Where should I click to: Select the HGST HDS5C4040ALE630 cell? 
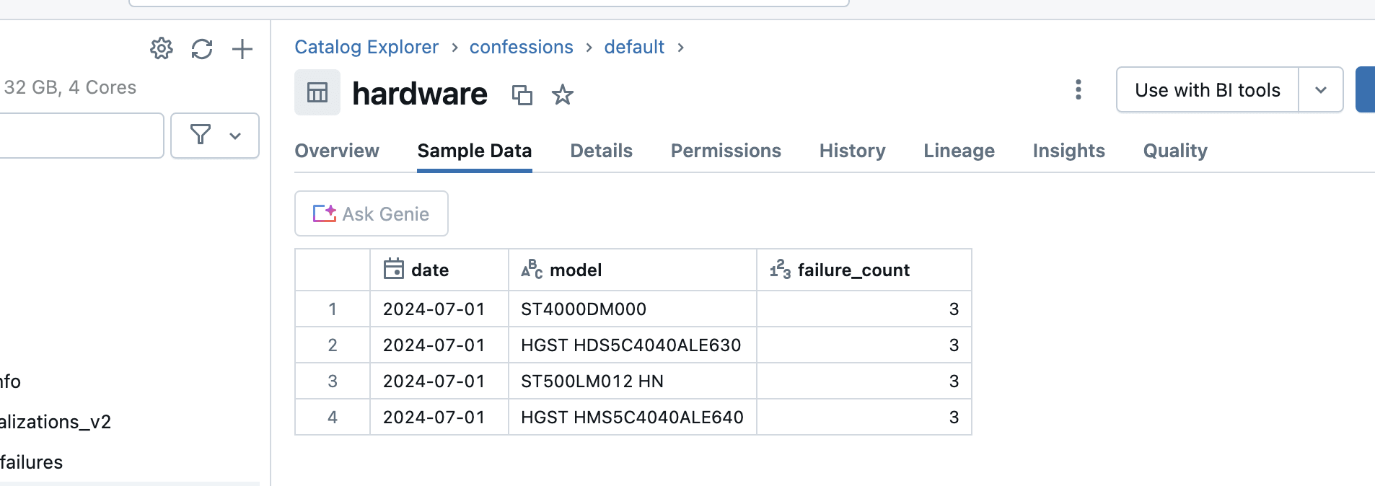click(633, 345)
